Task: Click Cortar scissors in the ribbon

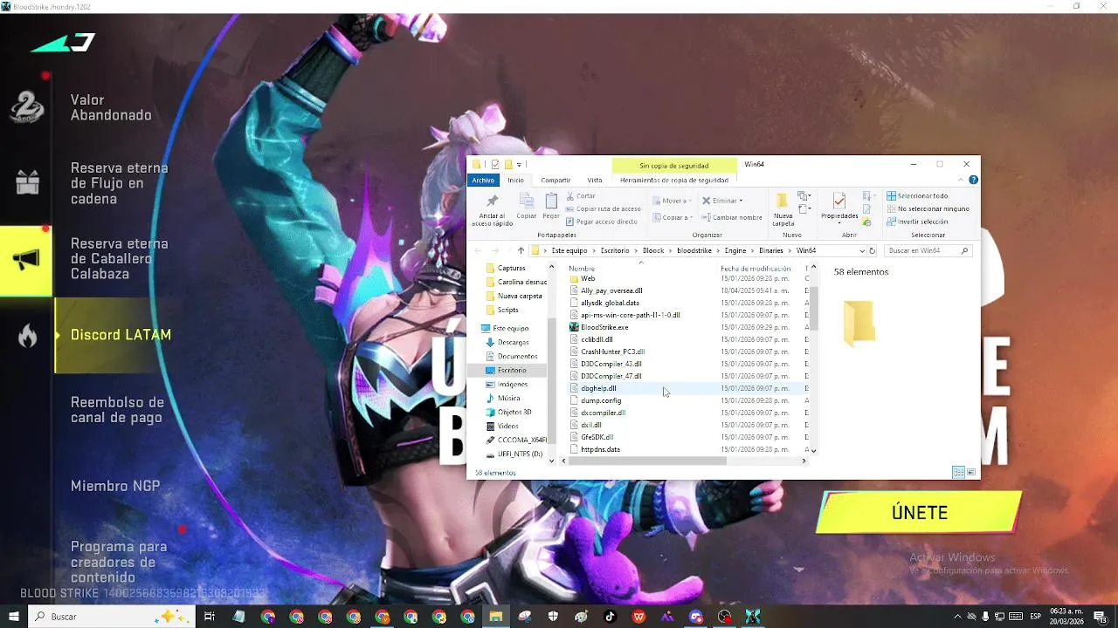Action: 581,196
